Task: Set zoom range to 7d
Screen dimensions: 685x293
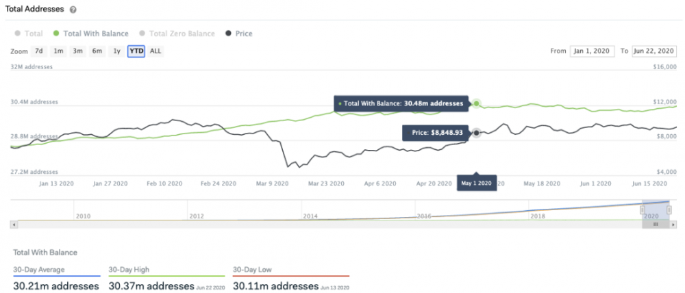Action: point(39,51)
